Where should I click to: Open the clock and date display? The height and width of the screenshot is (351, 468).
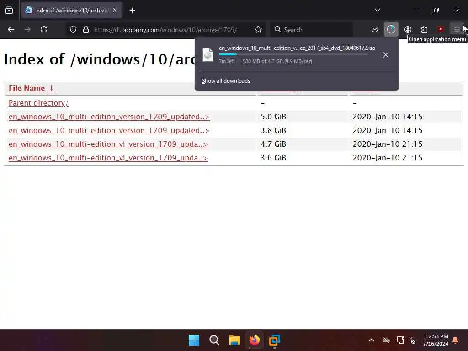436,340
